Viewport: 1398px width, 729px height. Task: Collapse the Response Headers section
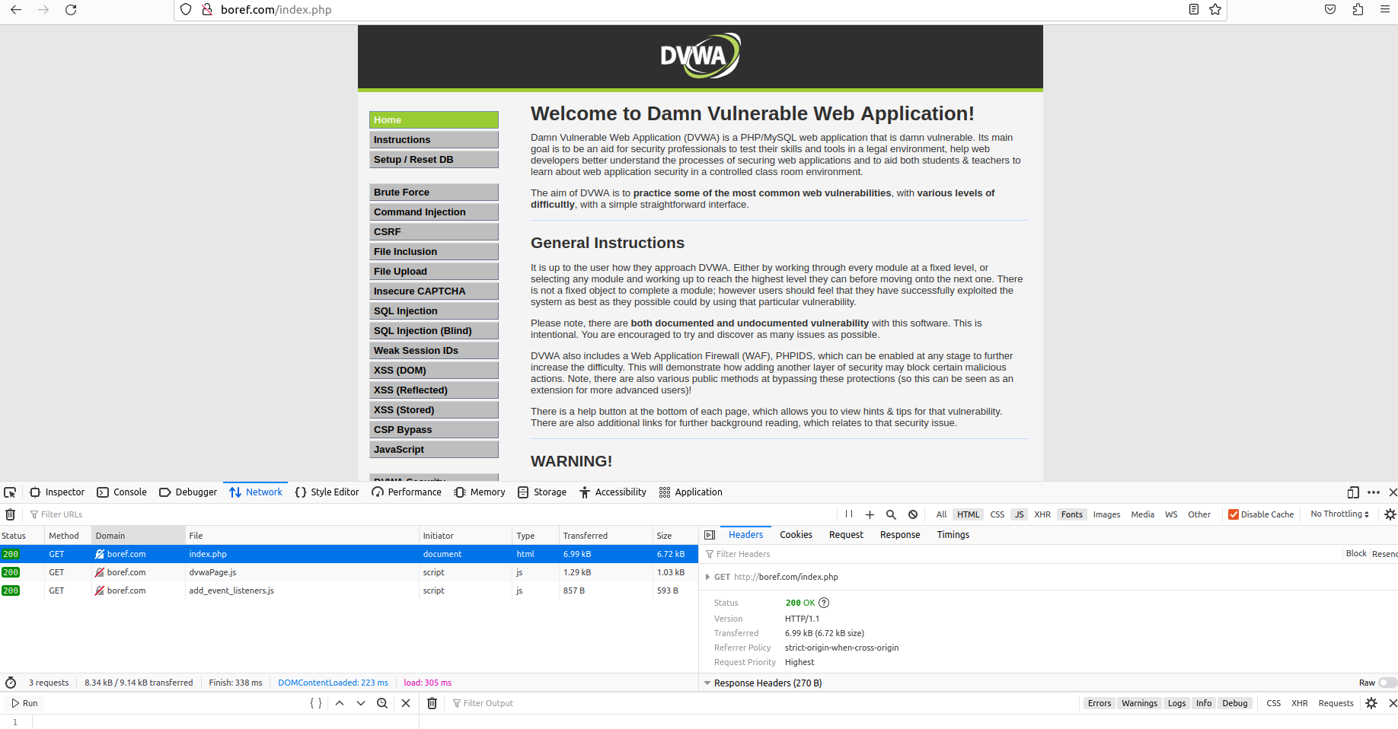(x=707, y=683)
